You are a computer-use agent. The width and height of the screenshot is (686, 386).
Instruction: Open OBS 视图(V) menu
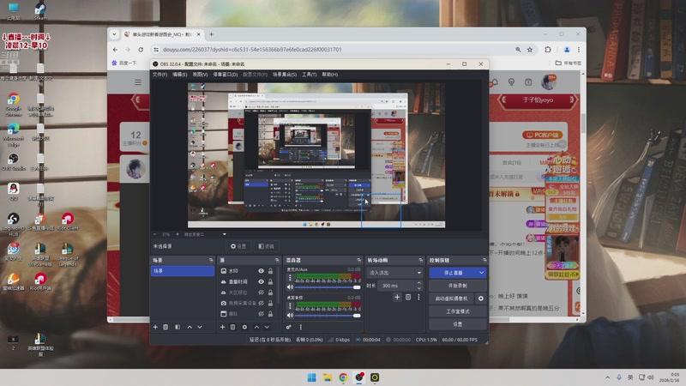tap(200, 75)
